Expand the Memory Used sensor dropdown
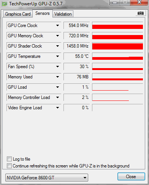The height and width of the screenshot is (185, 149). point(57,77)
